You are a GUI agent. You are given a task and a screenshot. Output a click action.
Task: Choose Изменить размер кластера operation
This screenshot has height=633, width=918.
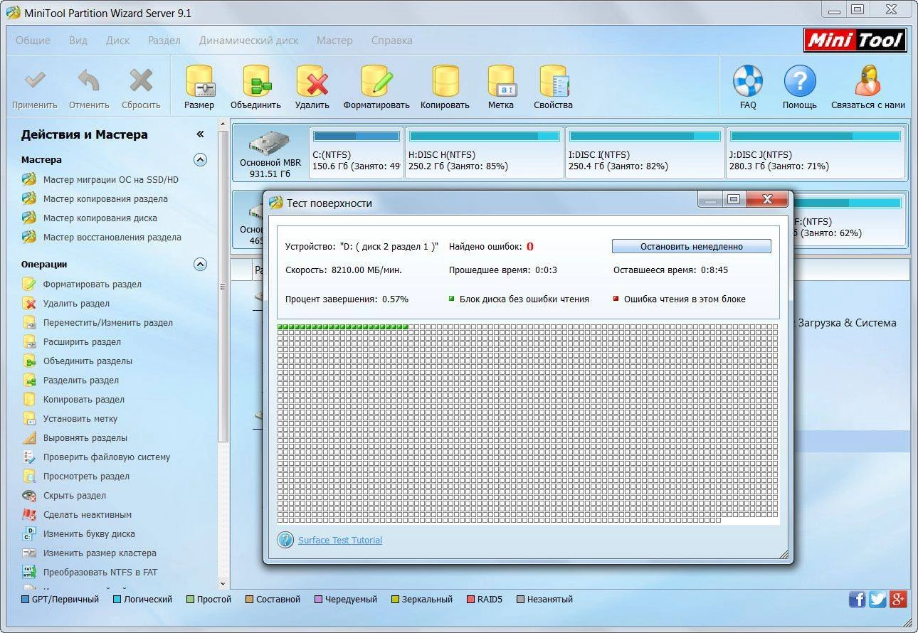(100, 553)
